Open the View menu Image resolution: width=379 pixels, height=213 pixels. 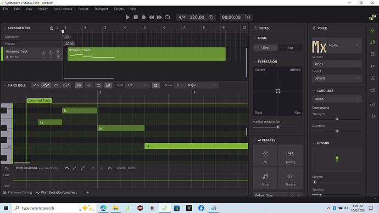29,9
